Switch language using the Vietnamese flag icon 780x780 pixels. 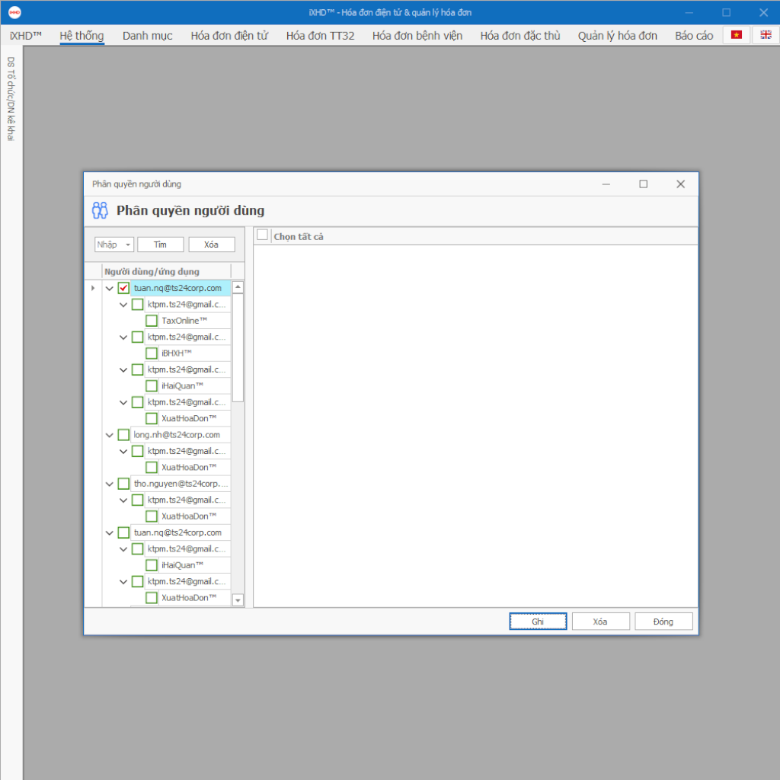pyautogui.click(x=736, y=35)
